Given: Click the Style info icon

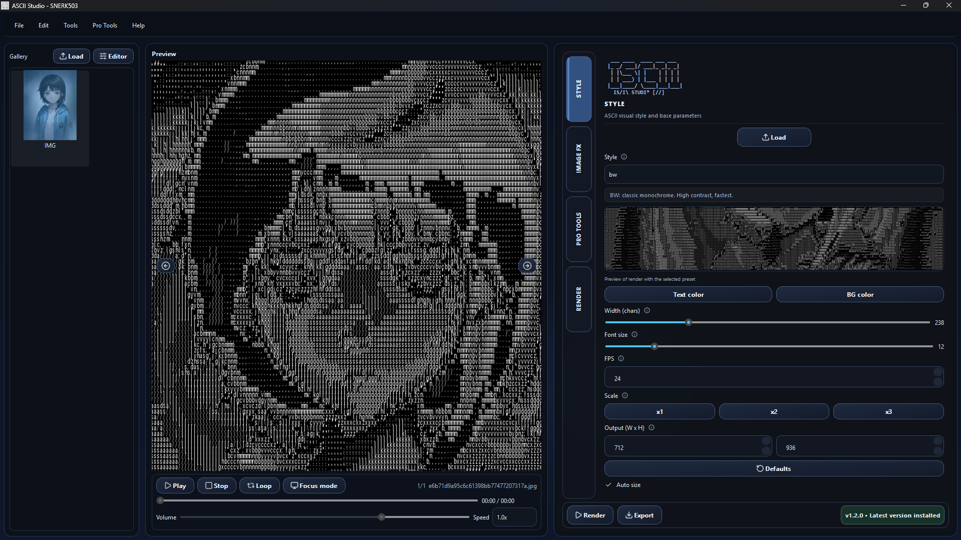Looking at the screenshot, I should coord(624,157).
